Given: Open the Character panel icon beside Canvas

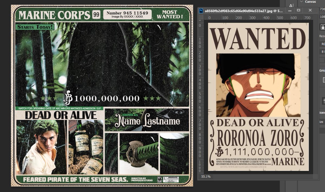Looking at the screenshot, I should (x=291, y=5).
